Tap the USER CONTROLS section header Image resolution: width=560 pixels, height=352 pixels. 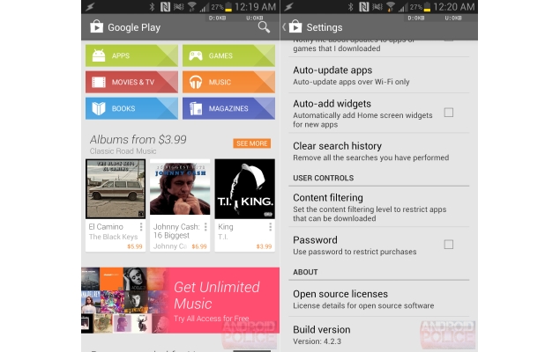324,178
